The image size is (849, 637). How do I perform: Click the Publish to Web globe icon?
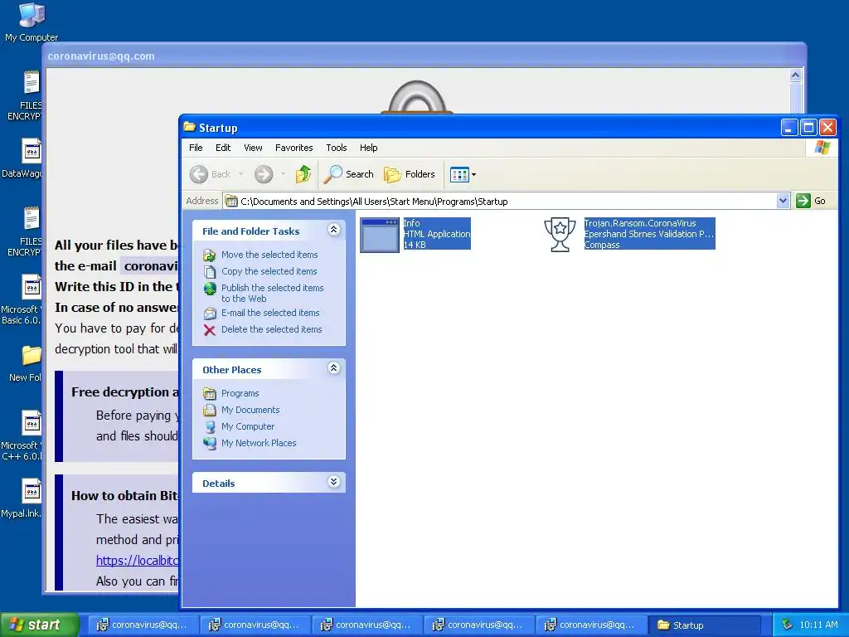tap(210, 289)
